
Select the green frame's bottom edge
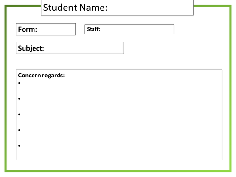click(118, 171)
